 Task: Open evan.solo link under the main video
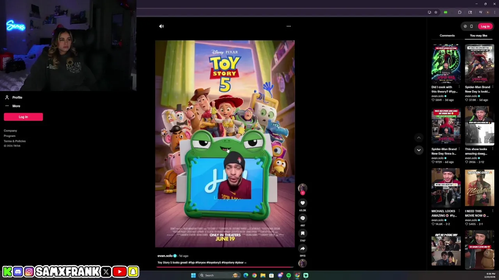point(165,256)
